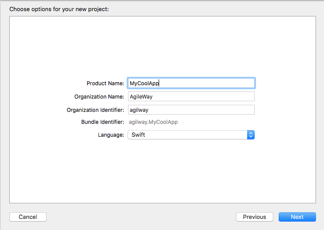
Task: Click the Swift value in Language selector
Action: (x=138, y=135)
